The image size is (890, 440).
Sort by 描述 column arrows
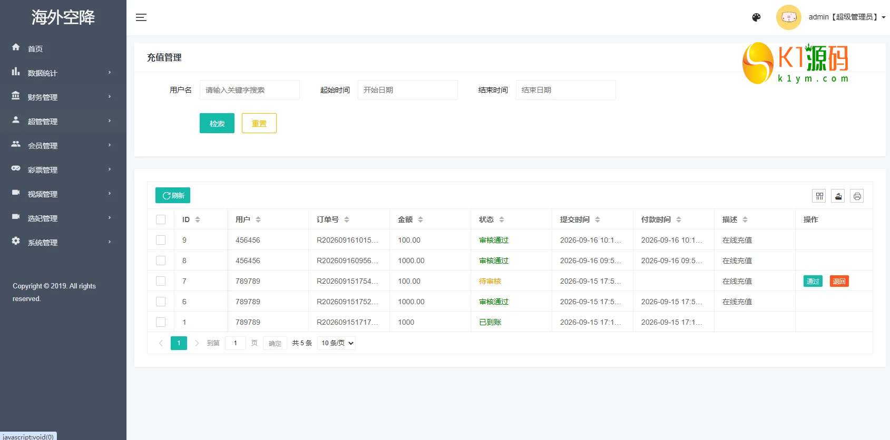[x=745, y=219]
